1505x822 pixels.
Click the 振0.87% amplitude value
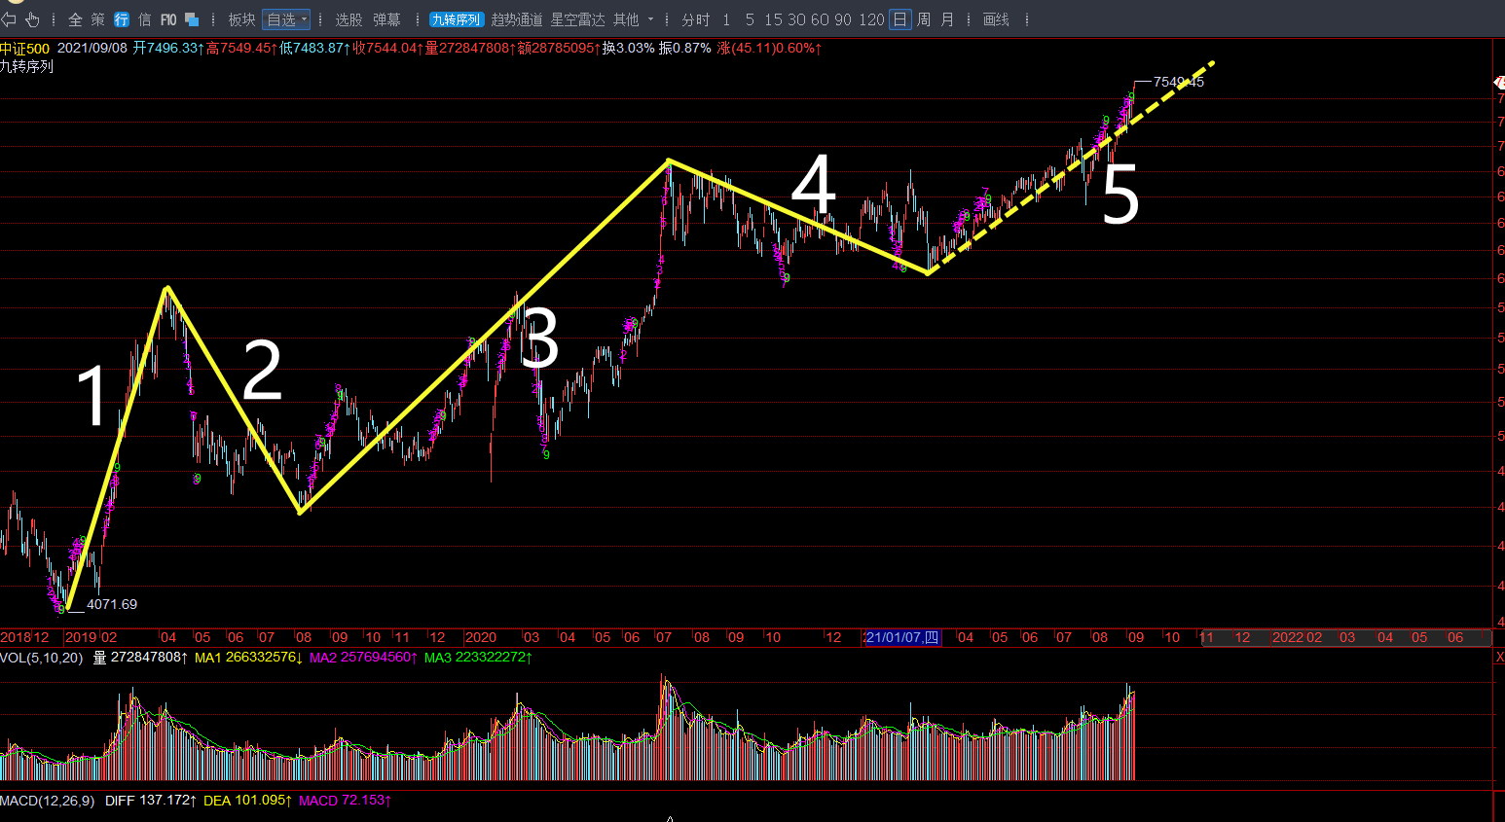tap(684, 48)
